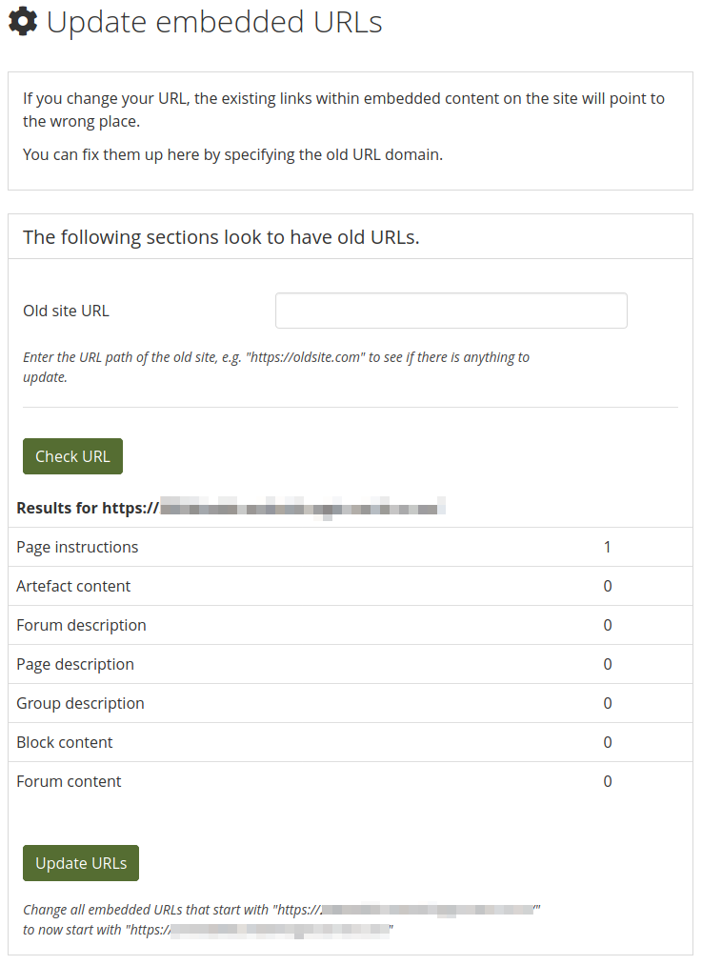Click the "You can fix them up" sentence
Viewport: 702px width, 965px height.
pos(232,154)
